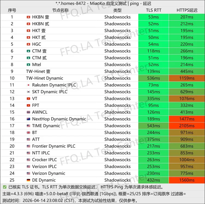
Task: Click row number 13
Action: tap(12, 99)
